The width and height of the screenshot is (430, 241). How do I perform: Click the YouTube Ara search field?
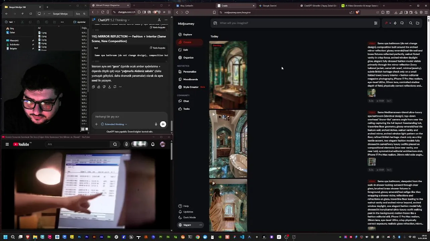[77, 144]
